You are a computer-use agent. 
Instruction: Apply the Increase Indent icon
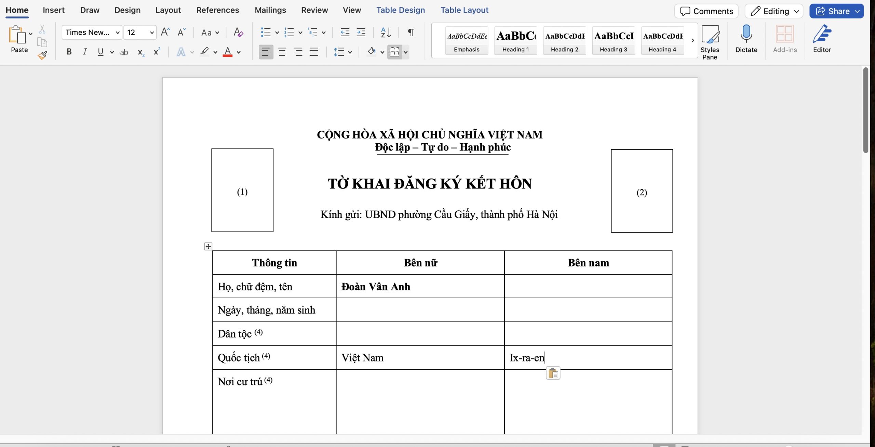point(361,32)
